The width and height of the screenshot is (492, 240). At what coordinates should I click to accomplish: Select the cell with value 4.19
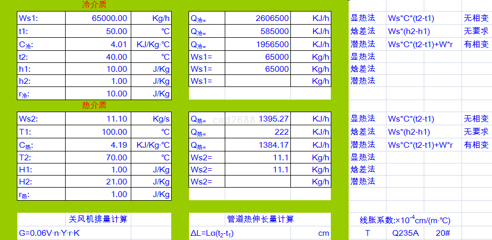[98, 145]
